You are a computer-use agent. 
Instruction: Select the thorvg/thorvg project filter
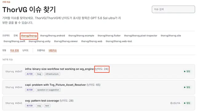click(x=29, y=36)
